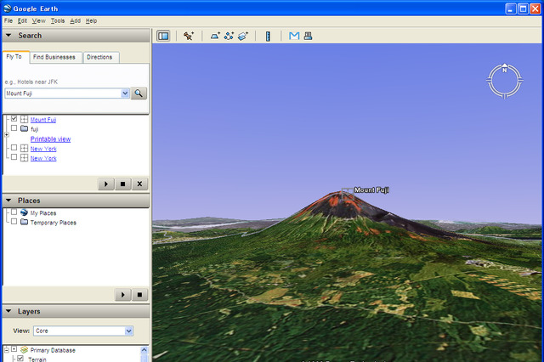Image resolution: width=544 pixels, height=362 pixels.
Task: Open the Tools menu
Action: click(58, 20)
